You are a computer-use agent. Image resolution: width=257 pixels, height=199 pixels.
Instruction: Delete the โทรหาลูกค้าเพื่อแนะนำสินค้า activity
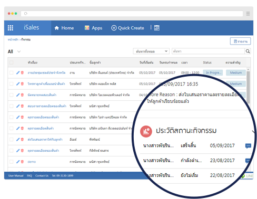click(22, 84)
